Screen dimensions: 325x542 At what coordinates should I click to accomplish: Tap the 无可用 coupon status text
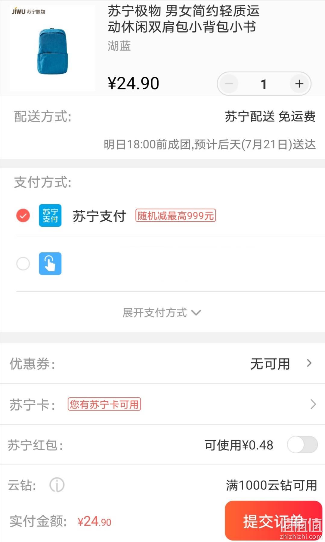[x=270, y=364]
